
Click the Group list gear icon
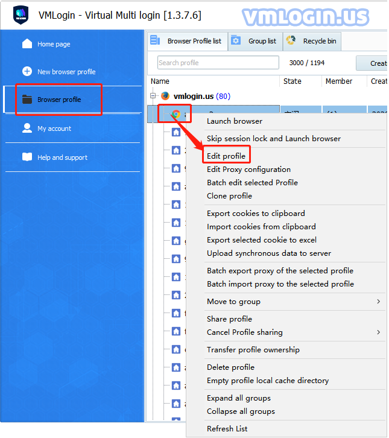236,40
